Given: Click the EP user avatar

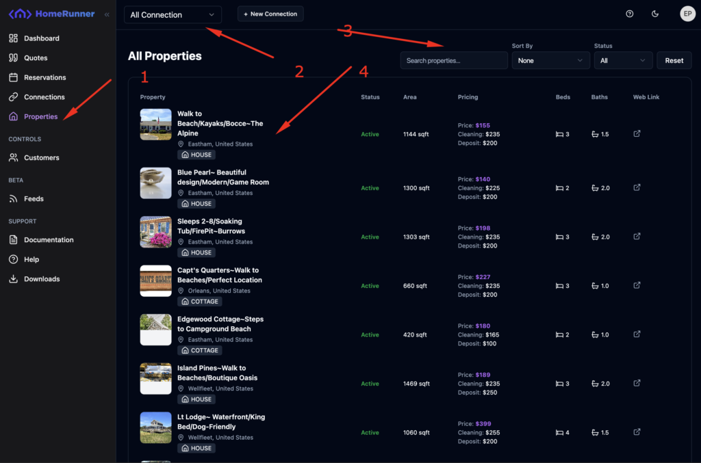Looking at the screenshot, I should (x=687, y=14).
